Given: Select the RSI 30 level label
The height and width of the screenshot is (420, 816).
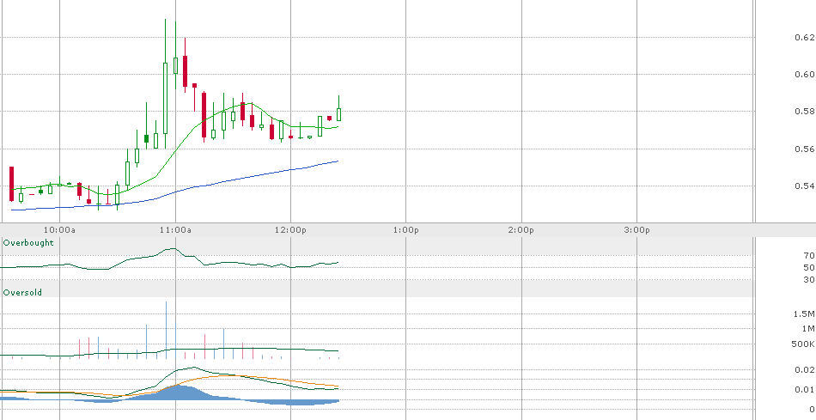Looking at the screenshot, I should pos(809,279).
